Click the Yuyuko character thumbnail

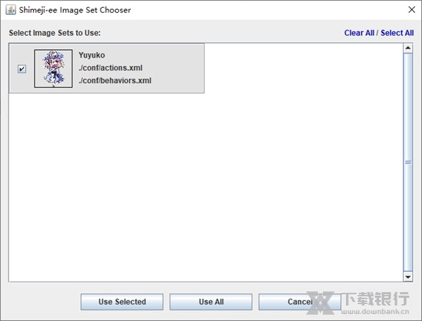coord(53,68)
